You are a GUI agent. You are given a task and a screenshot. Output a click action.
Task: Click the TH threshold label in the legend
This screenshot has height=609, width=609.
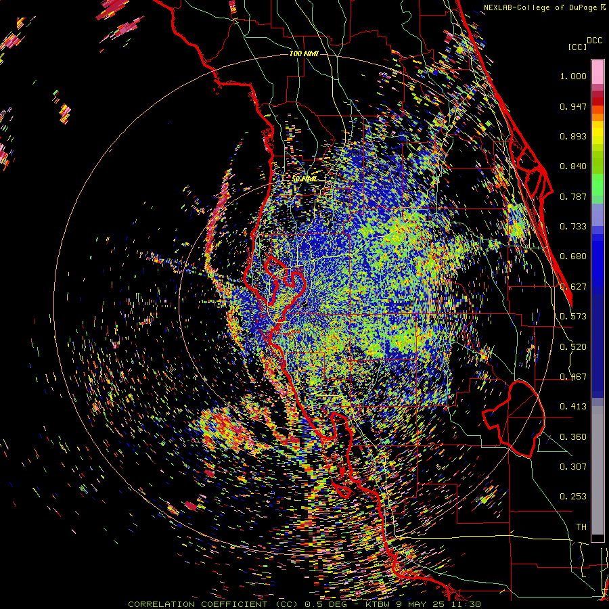tap(581, 527)
